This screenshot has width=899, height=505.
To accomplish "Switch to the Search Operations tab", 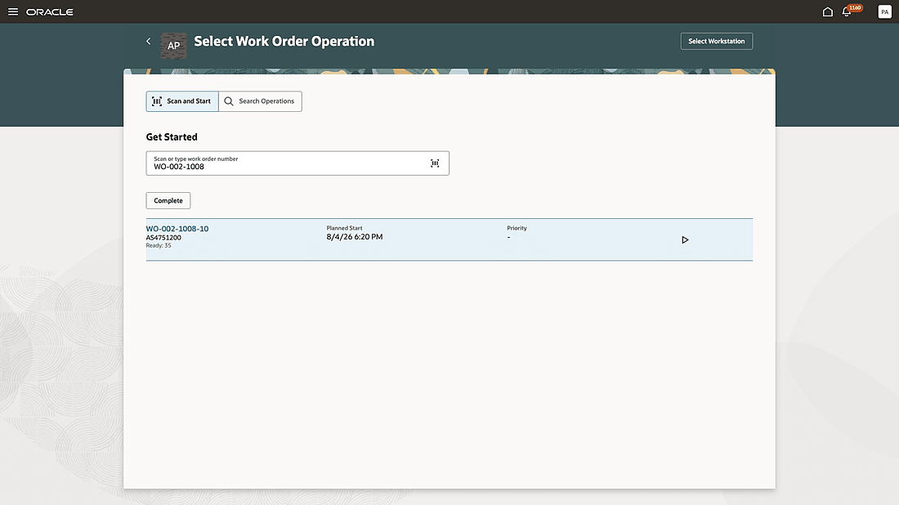I will [x=260, y=101].
